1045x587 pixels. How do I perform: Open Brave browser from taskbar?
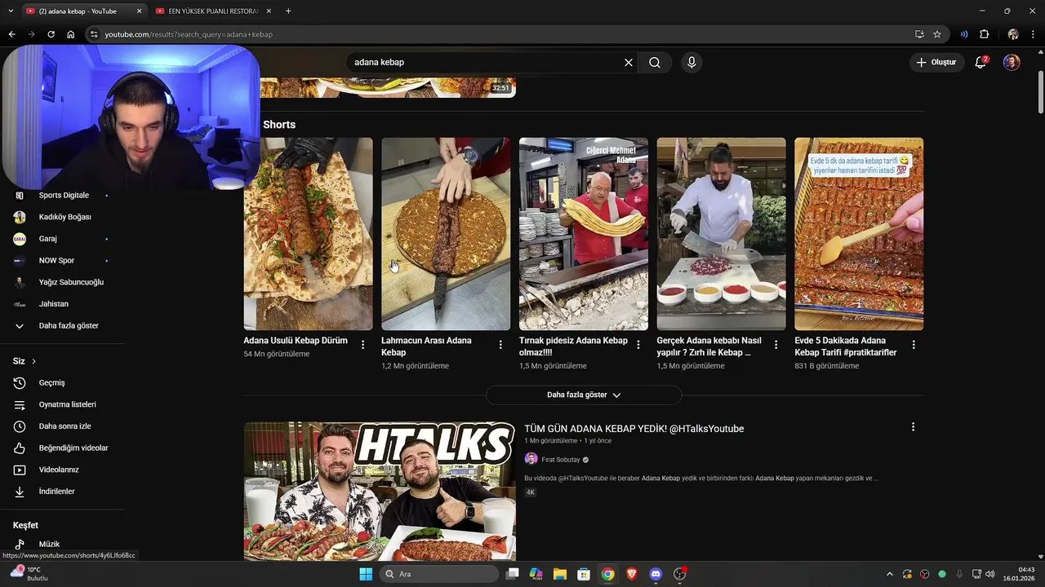pos(632,574)
